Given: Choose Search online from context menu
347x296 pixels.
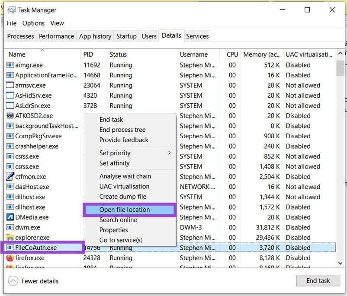Looking at the screenshot, I should click(x=118, y=220).
